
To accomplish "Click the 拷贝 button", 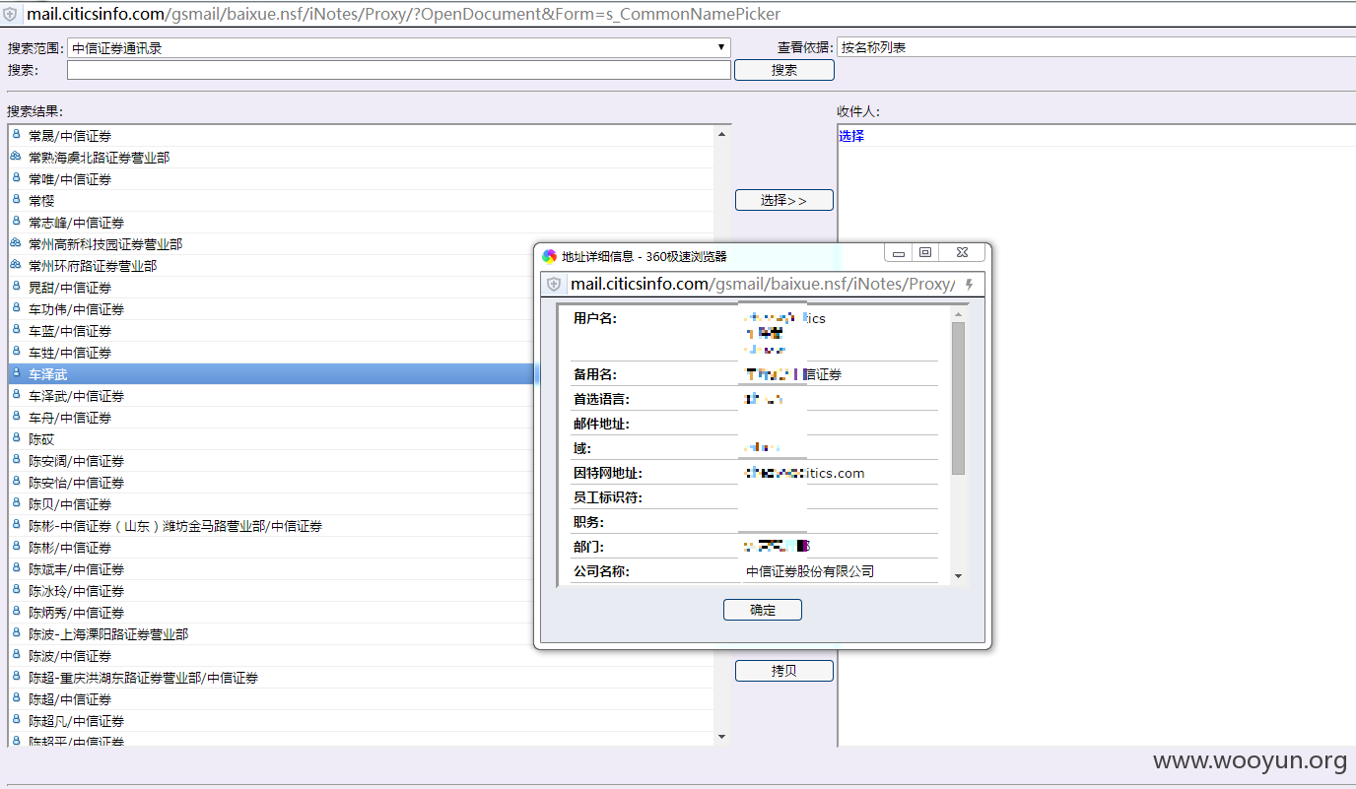I will click(x=784, y=671).
